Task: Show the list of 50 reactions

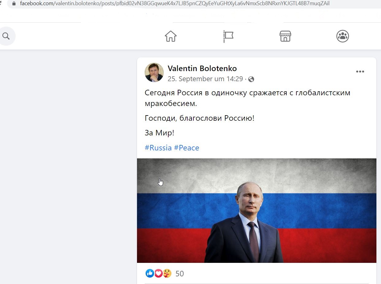Action: point(180,274)
